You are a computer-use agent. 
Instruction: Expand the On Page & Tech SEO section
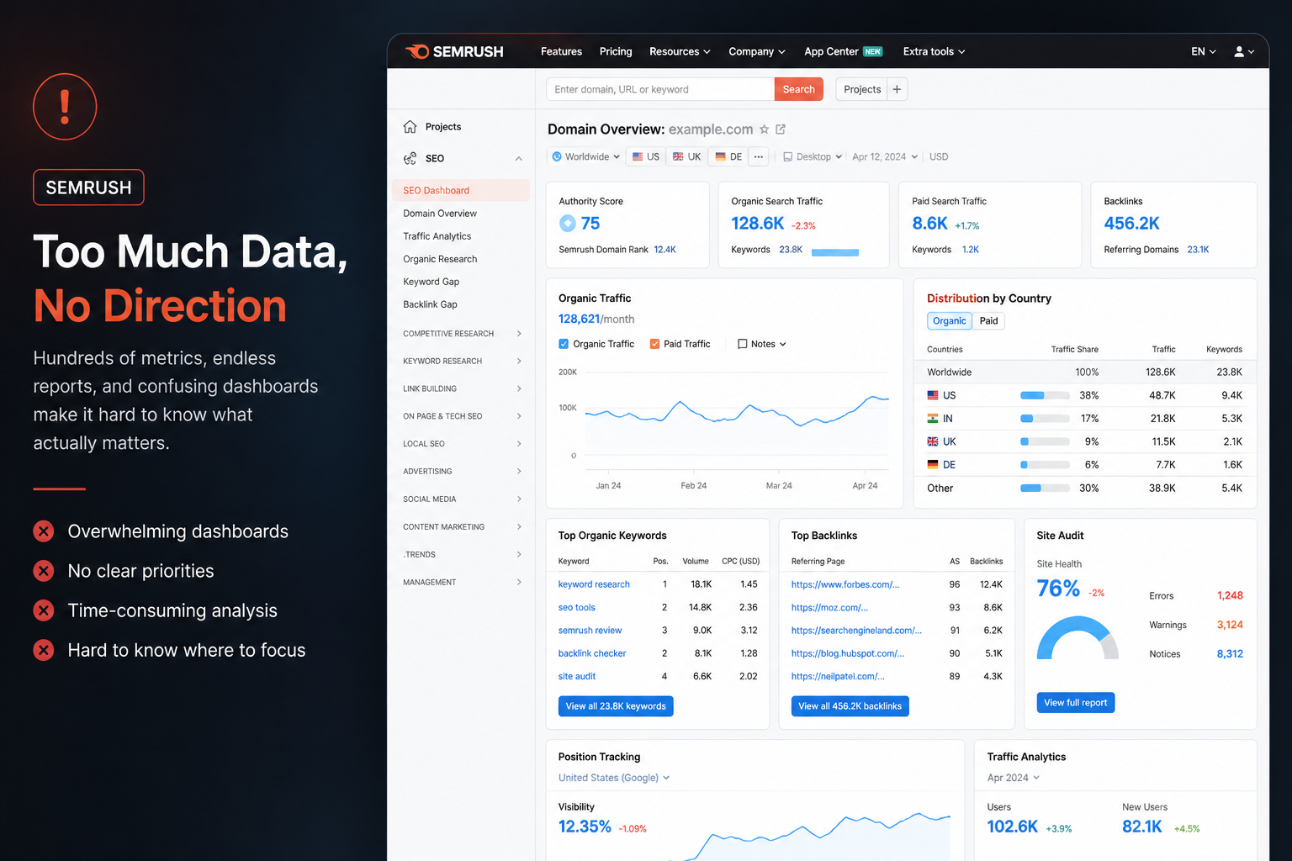click(462, 416)
